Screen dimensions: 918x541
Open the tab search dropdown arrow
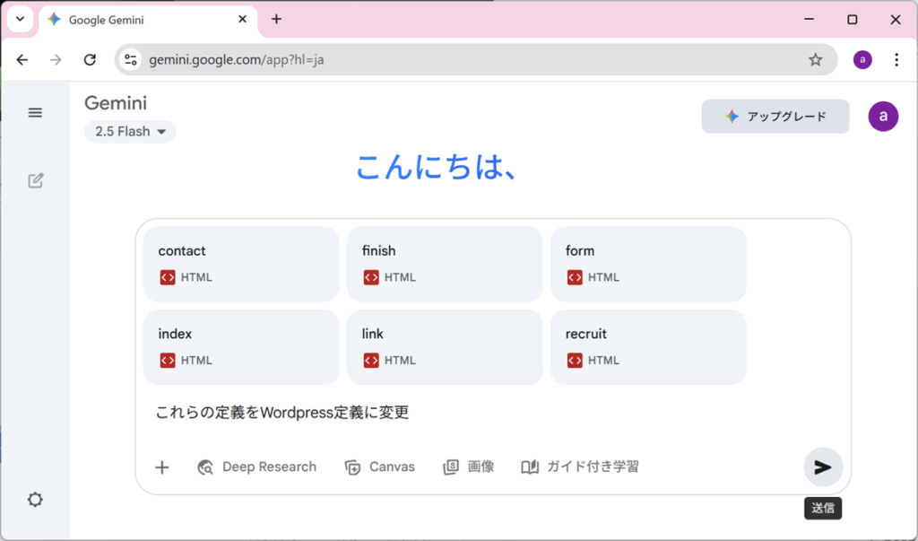(x=20, y=20)
